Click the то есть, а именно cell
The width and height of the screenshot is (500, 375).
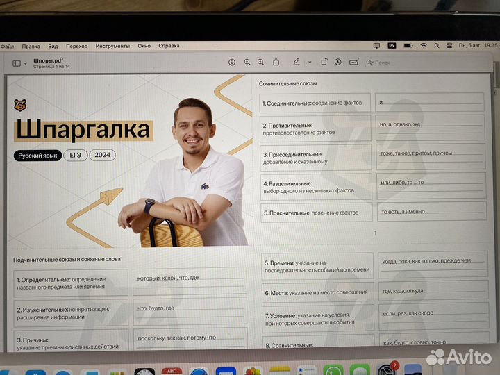tap(432, 211)
